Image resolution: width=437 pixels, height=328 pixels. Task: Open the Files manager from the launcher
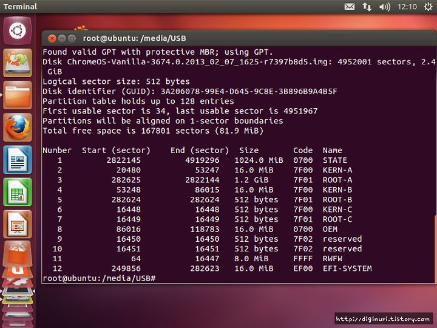coord(17,95)
